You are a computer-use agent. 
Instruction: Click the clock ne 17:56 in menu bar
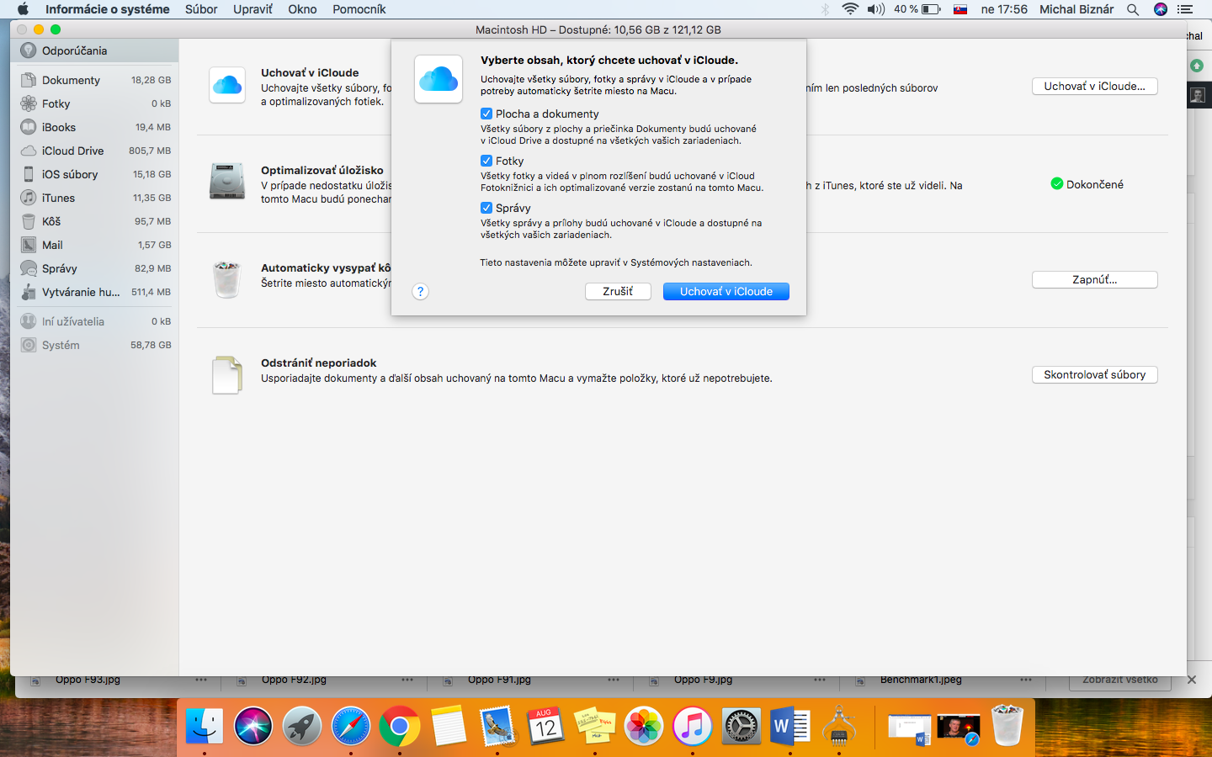1004,9
